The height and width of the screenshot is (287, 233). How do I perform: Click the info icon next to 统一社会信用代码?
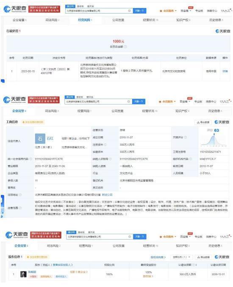click(x=31, y=159)
